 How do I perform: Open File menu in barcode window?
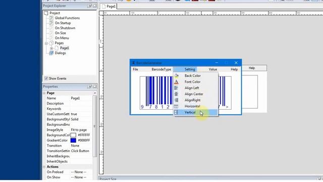[135, 69]
